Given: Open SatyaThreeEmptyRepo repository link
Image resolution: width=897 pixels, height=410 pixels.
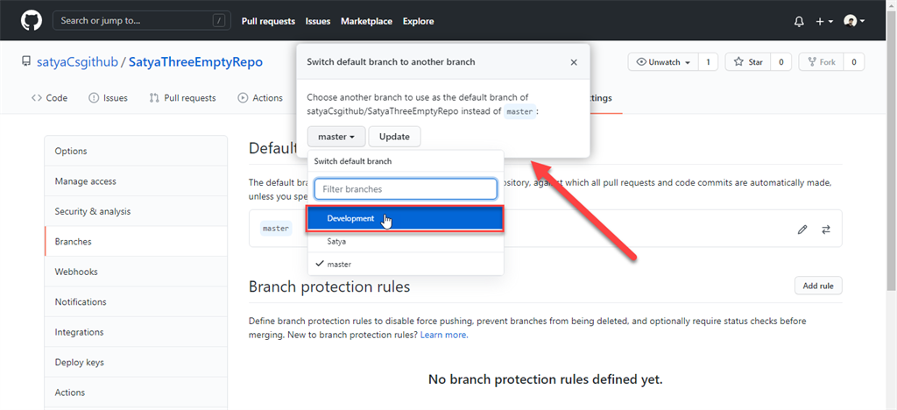Looking at the screenshot, I should pos(195,61).
